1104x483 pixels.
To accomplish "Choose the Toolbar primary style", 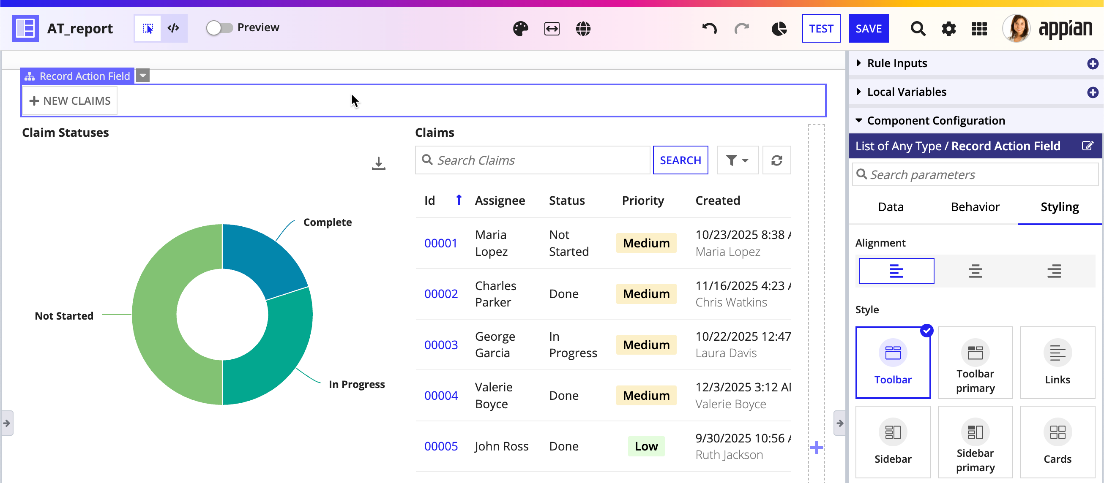I will 975,363.
